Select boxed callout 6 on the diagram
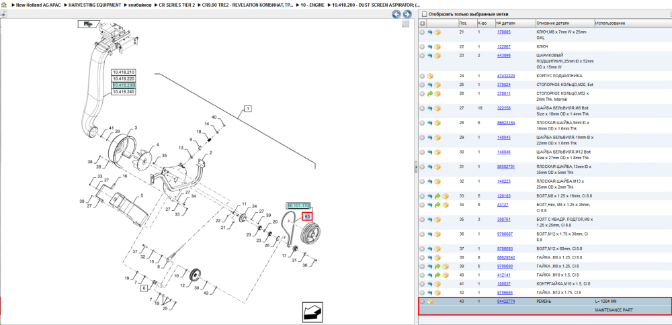The height and width of the screenshot is (325, 672). point(144,287)
